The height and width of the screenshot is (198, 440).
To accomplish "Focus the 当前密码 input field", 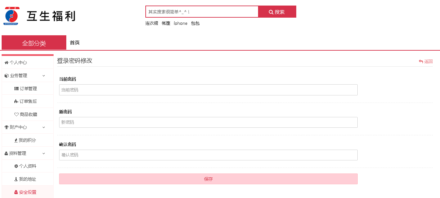I will 208,90.
